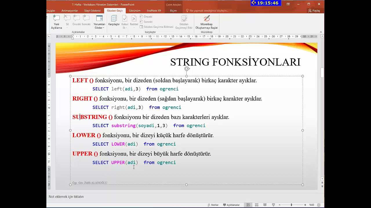Screen dimensions: 371x208
Task: Open the Yorumları Göster dropdown
Action: click(x=99, y=22)
